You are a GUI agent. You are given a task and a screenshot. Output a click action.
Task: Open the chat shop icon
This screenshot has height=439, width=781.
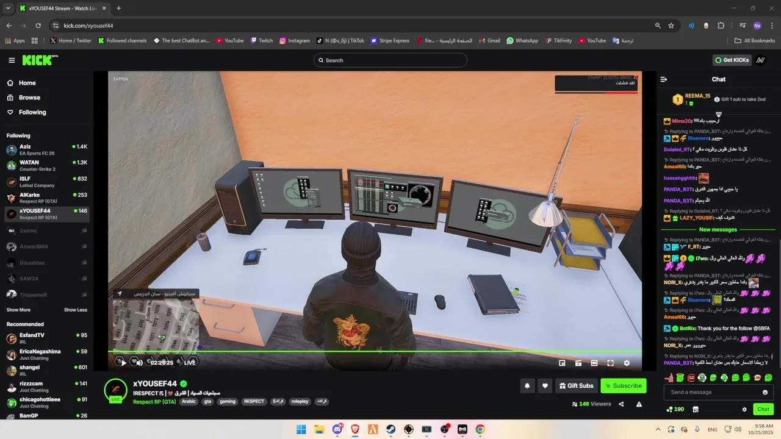(x=696, y=409)
